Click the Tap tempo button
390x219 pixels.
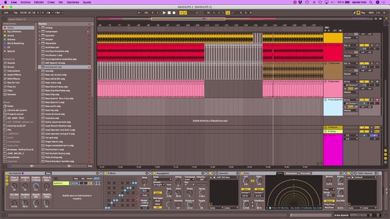point(15,13)
